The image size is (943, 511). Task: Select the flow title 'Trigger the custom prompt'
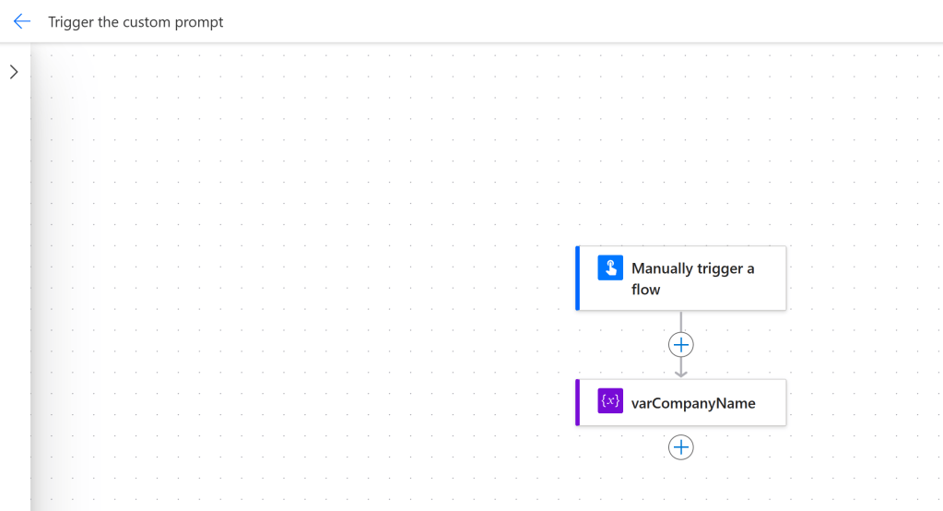136,22
